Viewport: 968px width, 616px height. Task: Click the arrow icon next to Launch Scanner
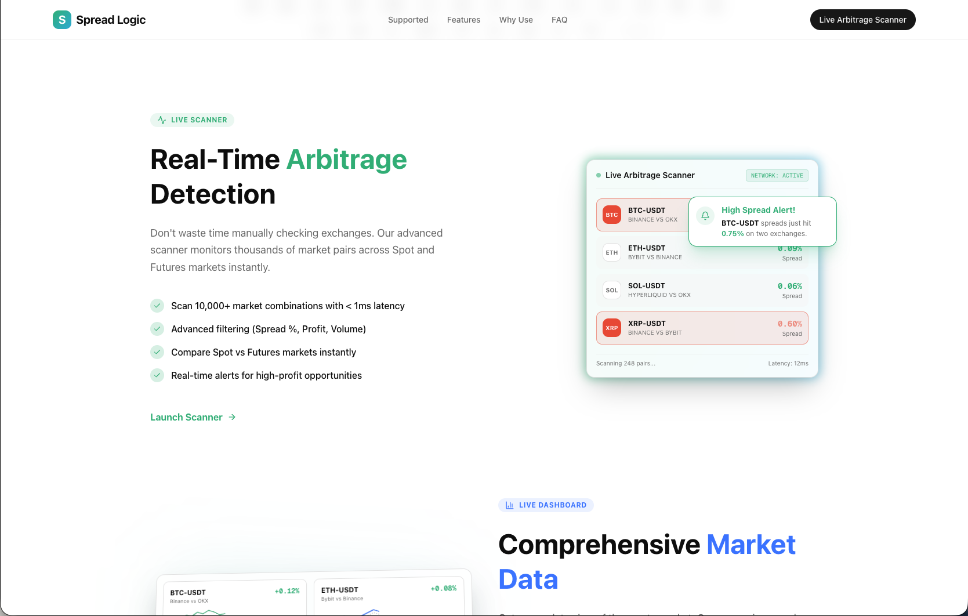click(232, 417)
